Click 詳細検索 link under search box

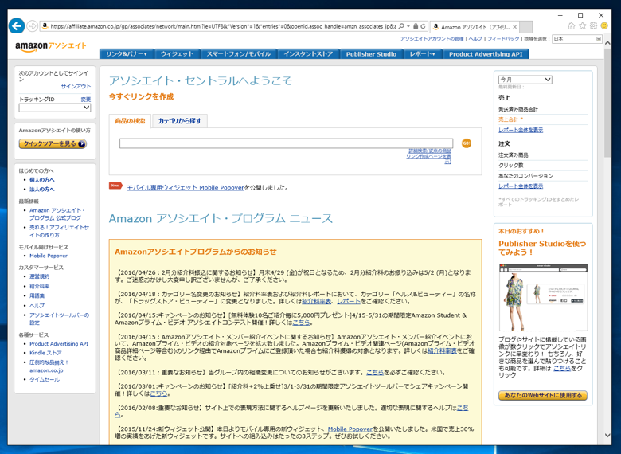(429, 156)
